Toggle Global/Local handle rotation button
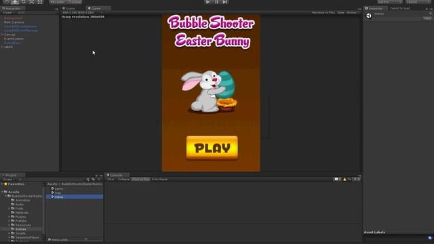Viewport: 434px width, 244px height. coord(74,1)
